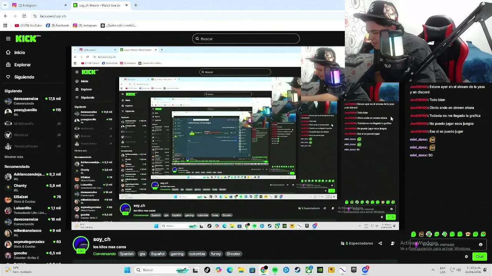Image resolution: width=492 pixels, height=276 pixels.
Task: Go back in the browser
Action: 5,16
